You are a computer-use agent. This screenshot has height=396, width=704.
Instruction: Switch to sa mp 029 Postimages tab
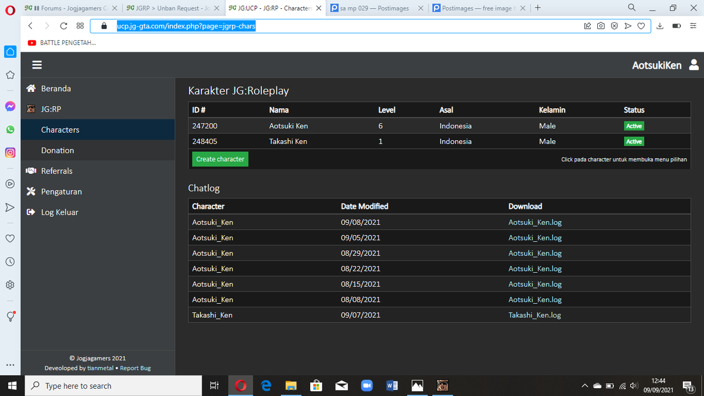pos(377,8)
